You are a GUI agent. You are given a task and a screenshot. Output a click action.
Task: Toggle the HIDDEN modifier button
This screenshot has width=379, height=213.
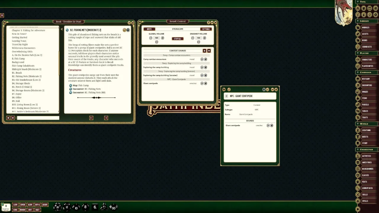click(x=23, y=210)
